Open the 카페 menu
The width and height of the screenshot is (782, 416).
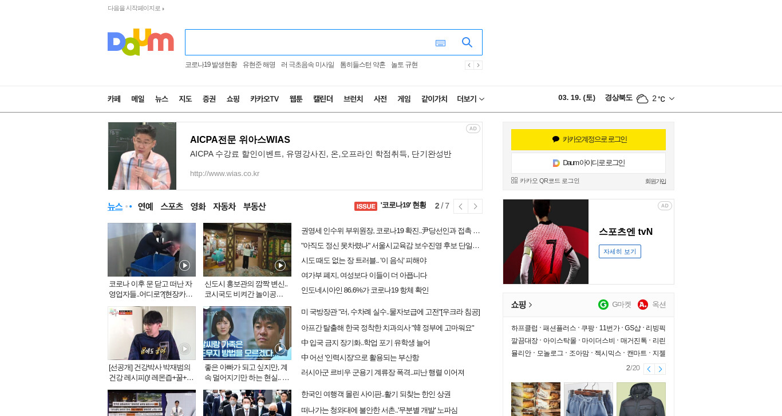point(114,99)
